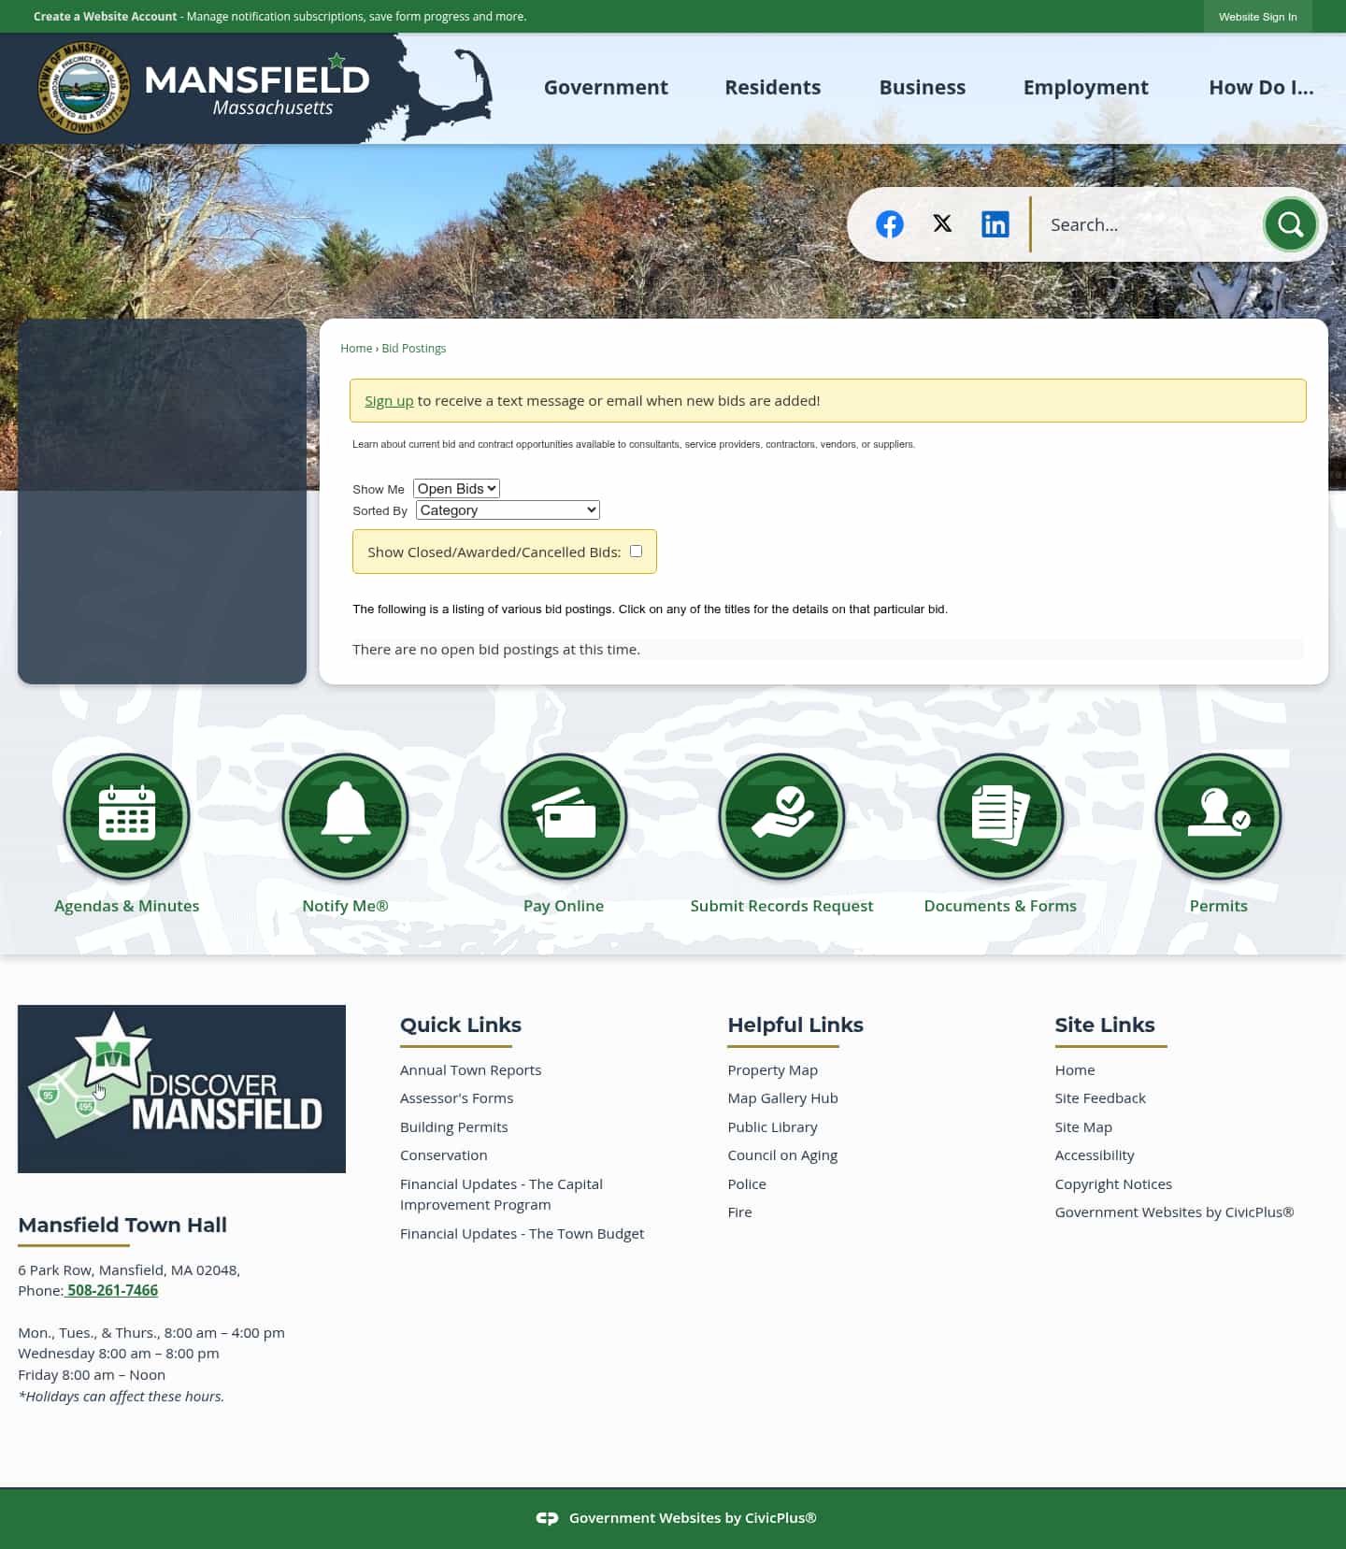The image size is (1346, 1549).
Task: Click the Mansfield Town Hall heading
Action: tap(122, 1225)
